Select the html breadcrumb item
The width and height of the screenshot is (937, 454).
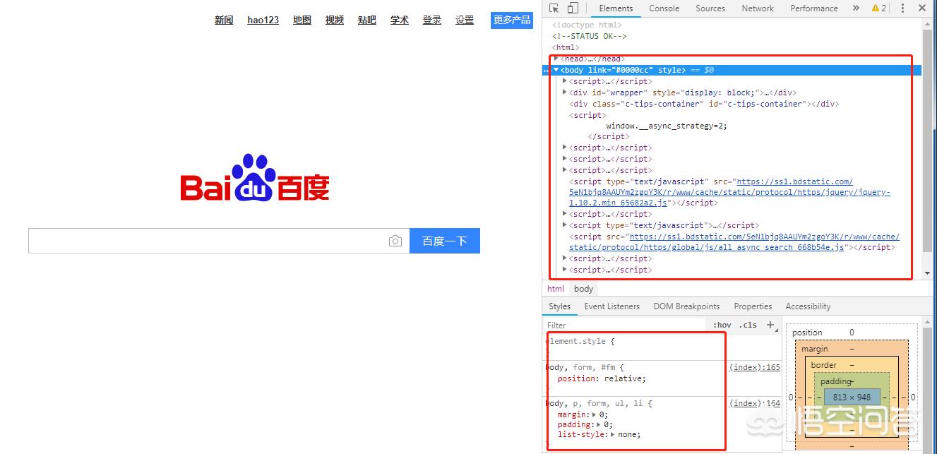tap(556, 289)
